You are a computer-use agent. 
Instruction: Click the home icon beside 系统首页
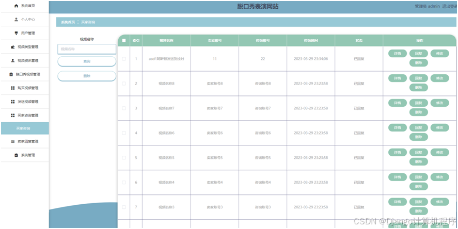[x=17, y=6]
